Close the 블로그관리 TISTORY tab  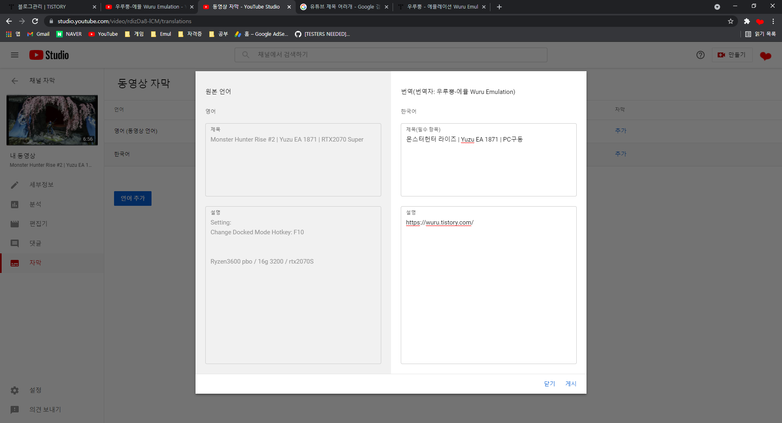click(x=94, y=7)
